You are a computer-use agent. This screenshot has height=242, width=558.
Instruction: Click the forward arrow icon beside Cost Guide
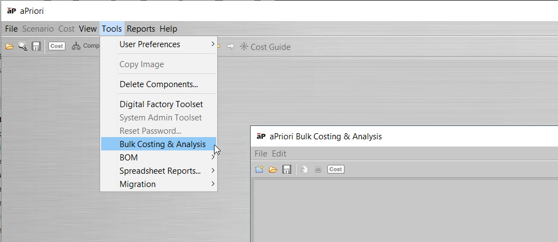(x=231, y=46)
